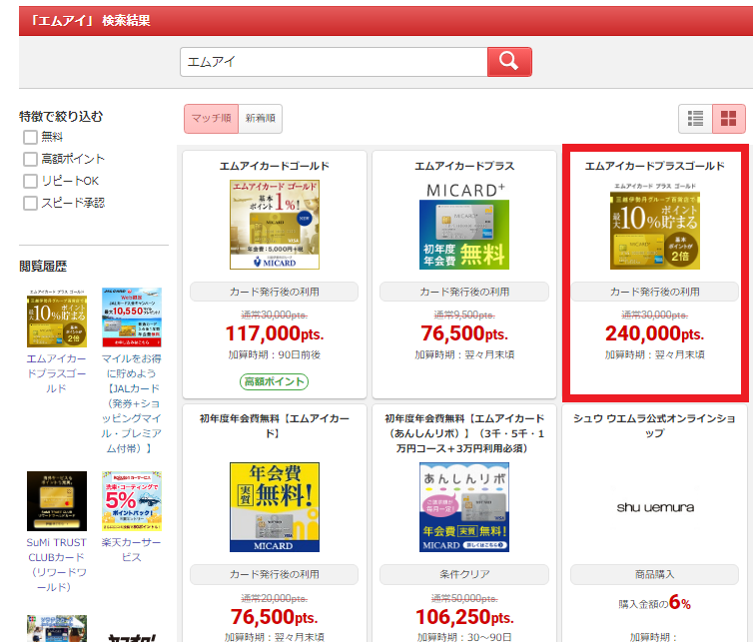The height and width of the screenshot is (642, 756).
Task: Click the first card's 76,500pts. under エムアイカードプラス
Action: (464, 333)
